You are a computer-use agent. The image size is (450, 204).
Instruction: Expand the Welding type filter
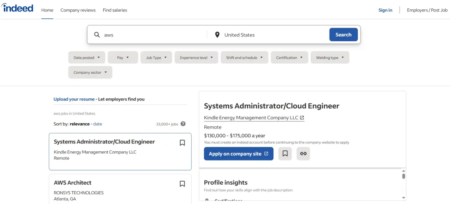330,57
